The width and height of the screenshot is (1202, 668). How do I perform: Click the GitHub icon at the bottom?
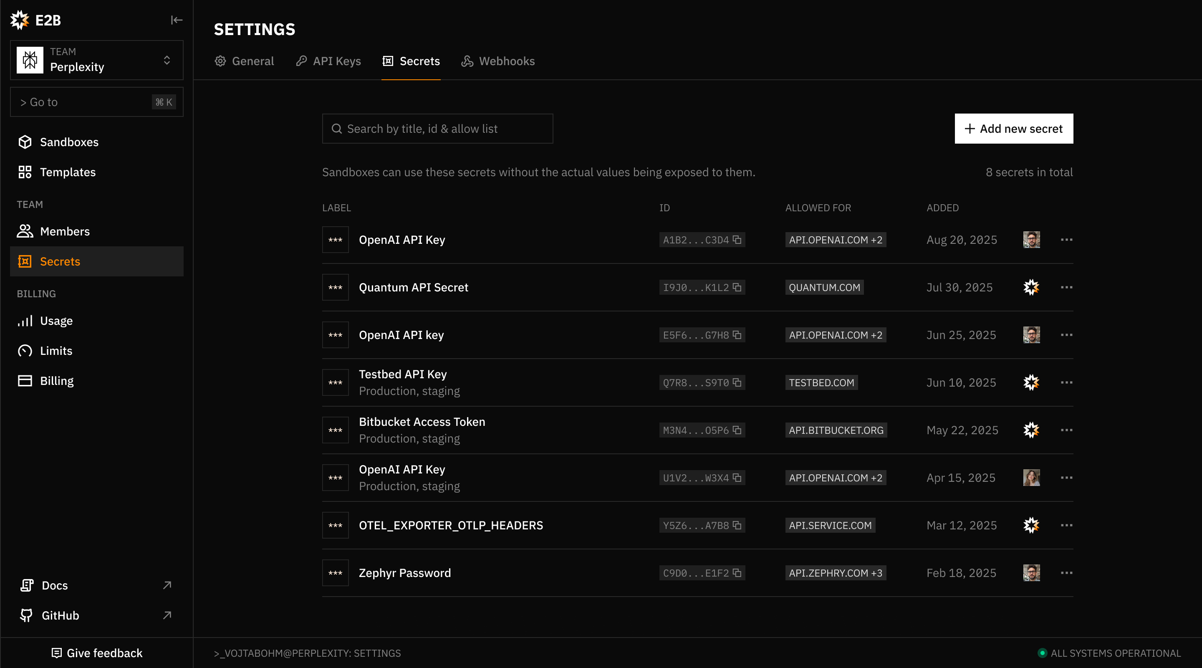27,615
